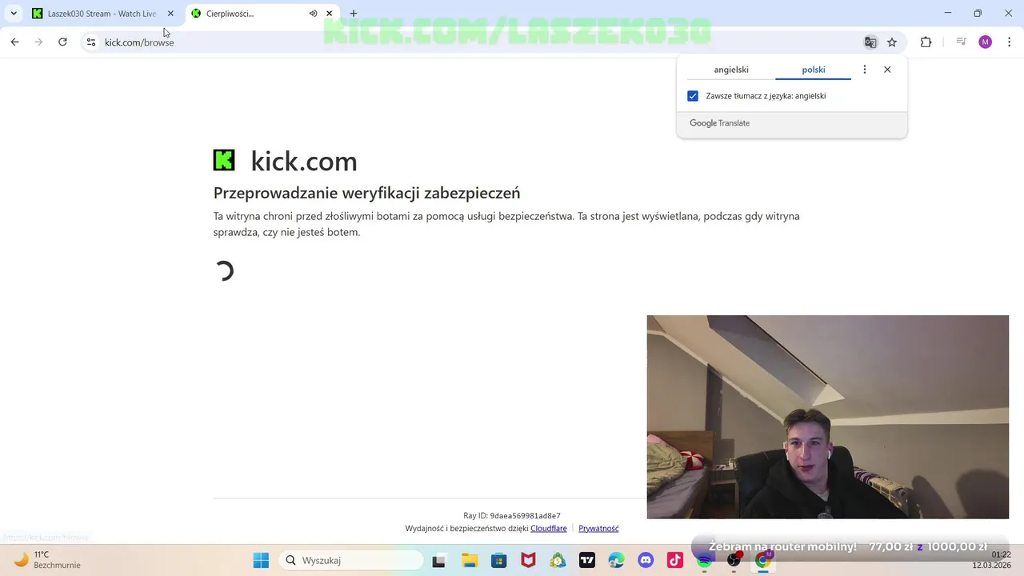Click the webcam overlay video

[828, 417]
